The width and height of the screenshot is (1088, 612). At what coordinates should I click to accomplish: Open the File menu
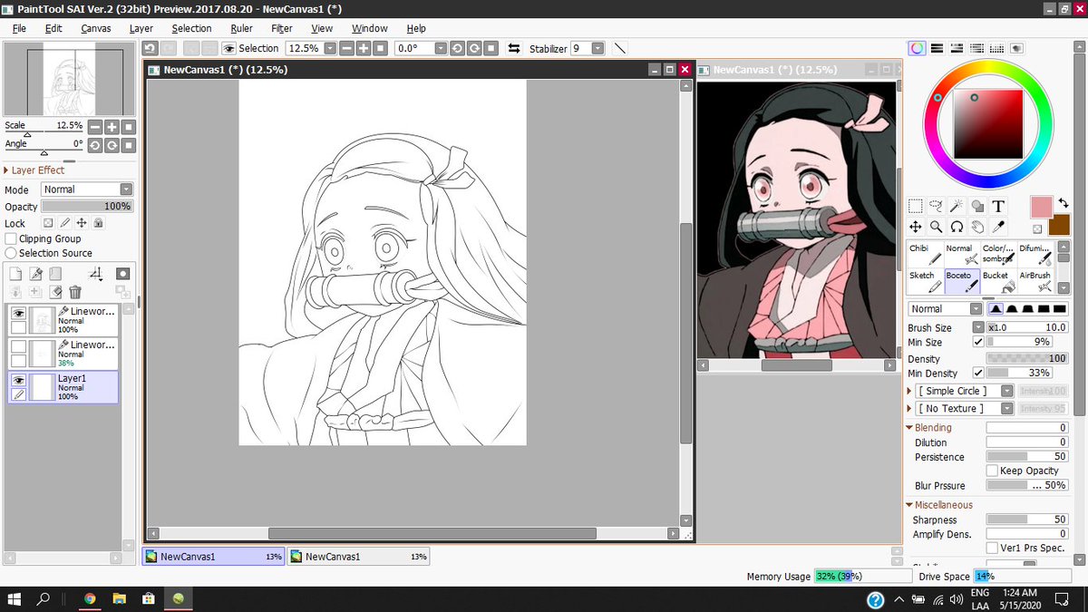pyautogui.click(x=19, y=28)
